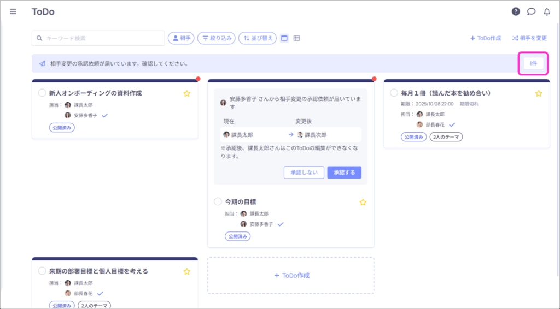
Task: Switch to table list view icon
Action: pos(297,38)
